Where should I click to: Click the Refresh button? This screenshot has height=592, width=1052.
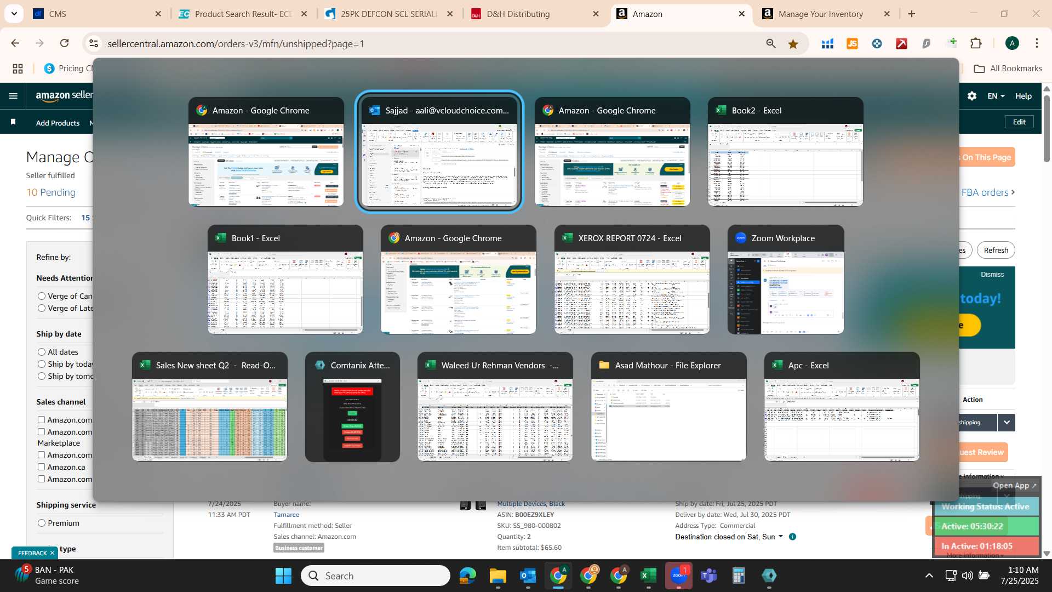[996, 250]
